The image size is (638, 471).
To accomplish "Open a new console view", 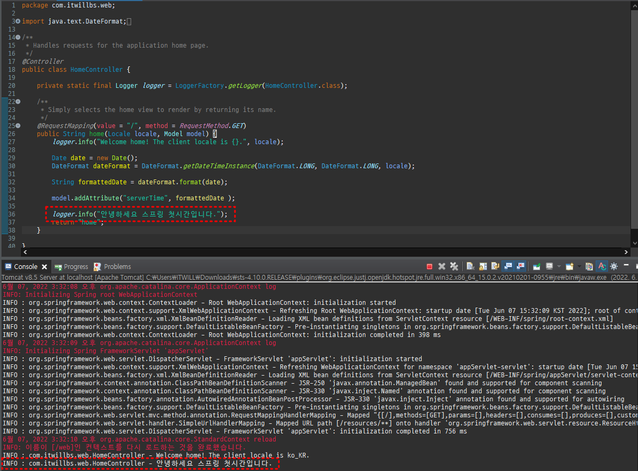I will point(569,266).
